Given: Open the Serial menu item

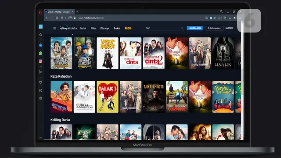Looking at the screenshot, I should [83, 28].
